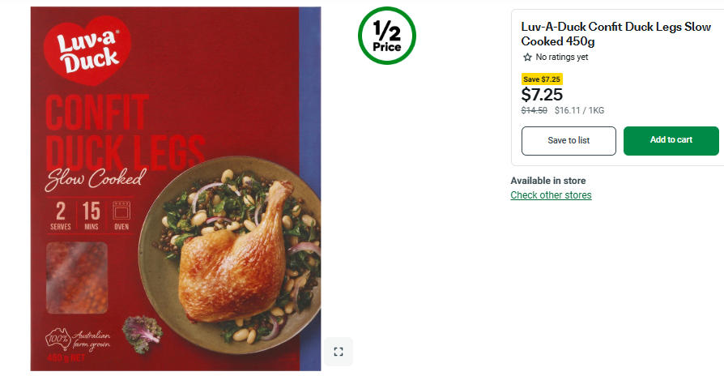Image resolution: width=724 pixels, height=376 pixels.
Task: Click the struck-through $14.50 price
Action: [534, 110]
